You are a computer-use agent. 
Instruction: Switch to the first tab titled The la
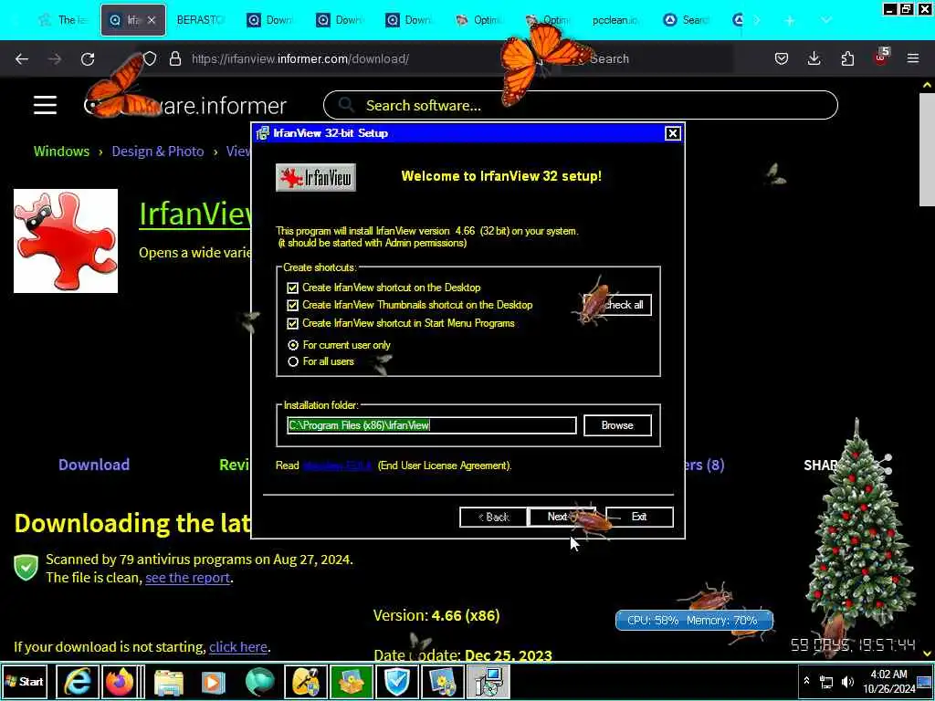(x=65, y=20)
